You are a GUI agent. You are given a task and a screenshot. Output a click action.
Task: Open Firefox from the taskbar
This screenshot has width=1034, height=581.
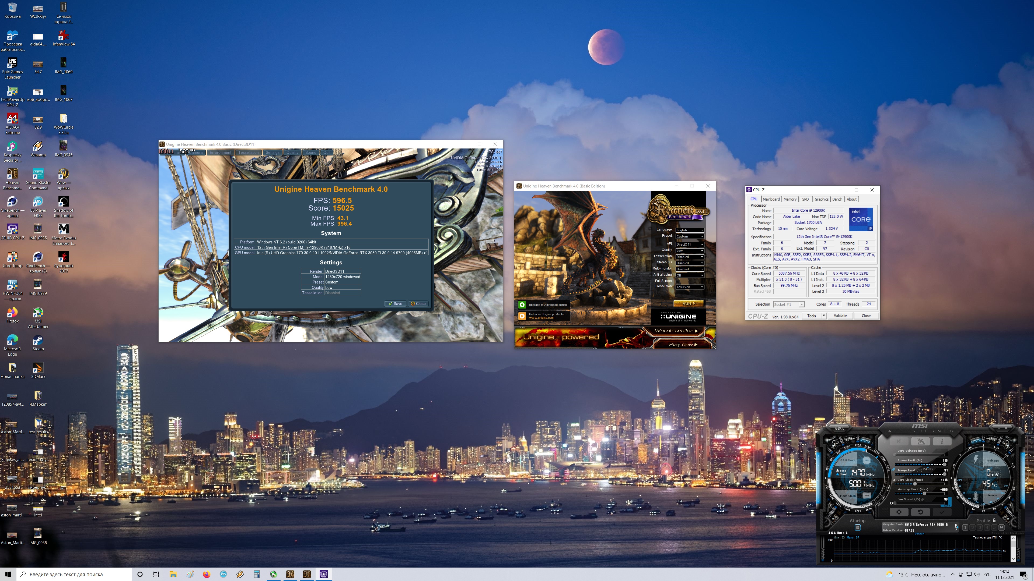[206, 574]
